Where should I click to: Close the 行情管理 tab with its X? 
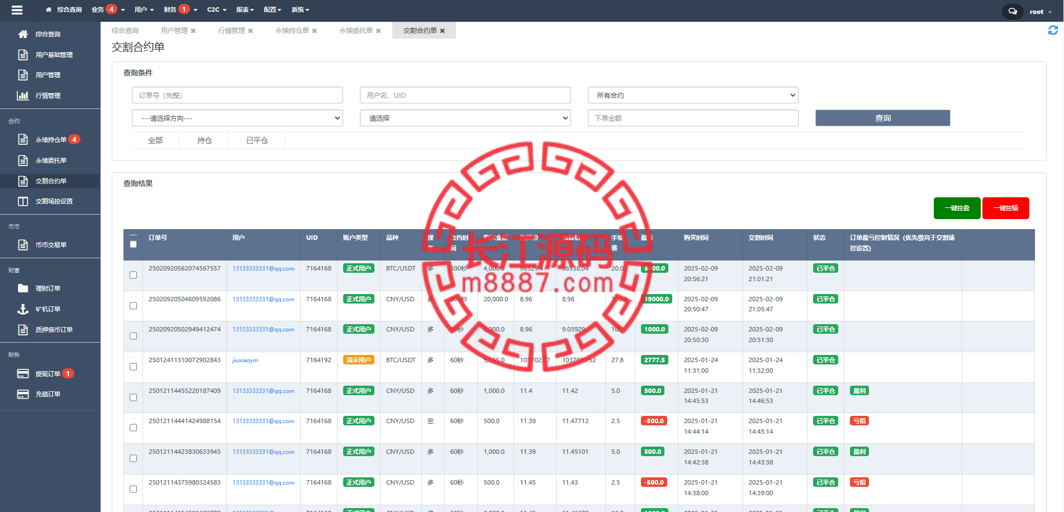[x=250, y=31]
